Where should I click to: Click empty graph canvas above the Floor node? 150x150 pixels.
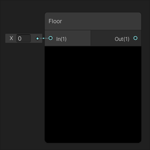pos(93,6)
